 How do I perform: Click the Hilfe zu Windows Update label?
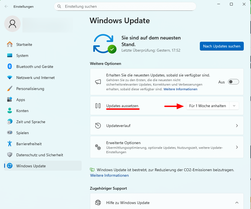click(x=128, y=203)
